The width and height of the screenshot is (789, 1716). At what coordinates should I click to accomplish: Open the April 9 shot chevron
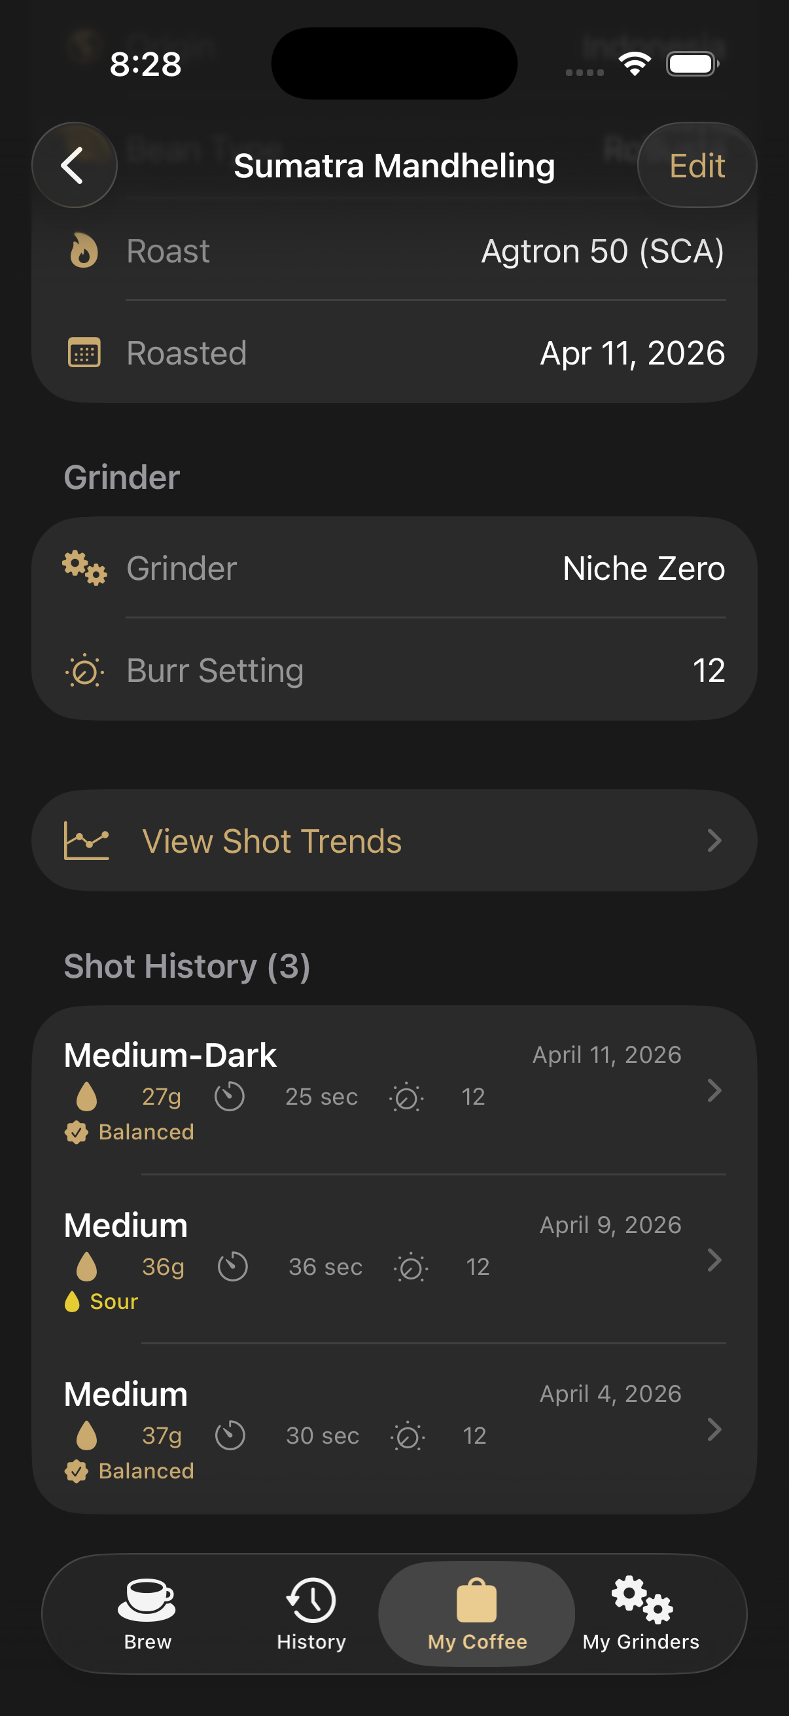pos(714,1260)
